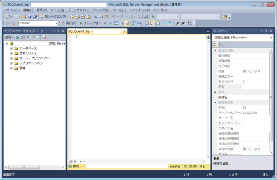Click the Increase Indent icon
The height and width of the screenshot is (180, 277).
pos(183,23)
